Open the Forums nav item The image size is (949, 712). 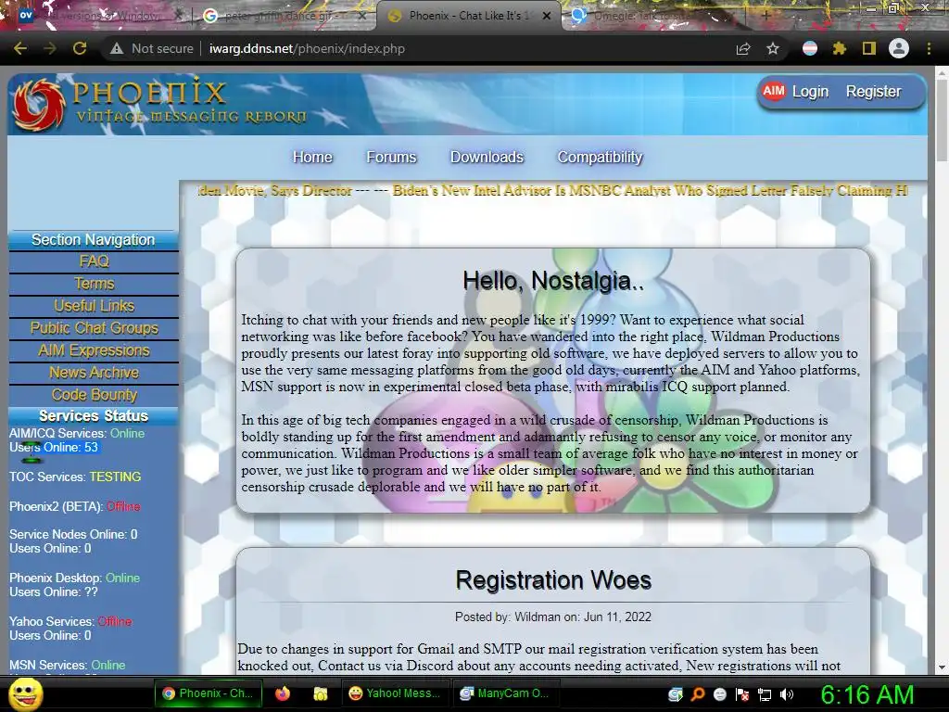pos(391,157)
